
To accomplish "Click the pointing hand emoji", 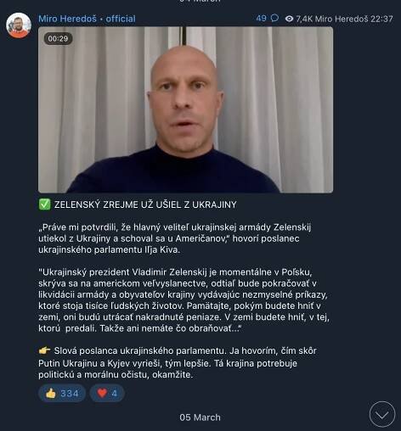I will (44, 350).
